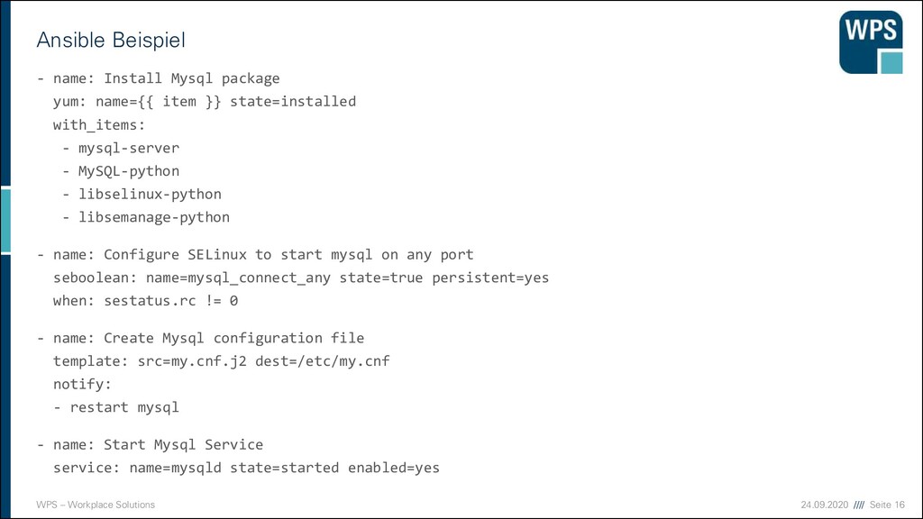Select the template src=my.cnf.j2 line

point(222,360)
